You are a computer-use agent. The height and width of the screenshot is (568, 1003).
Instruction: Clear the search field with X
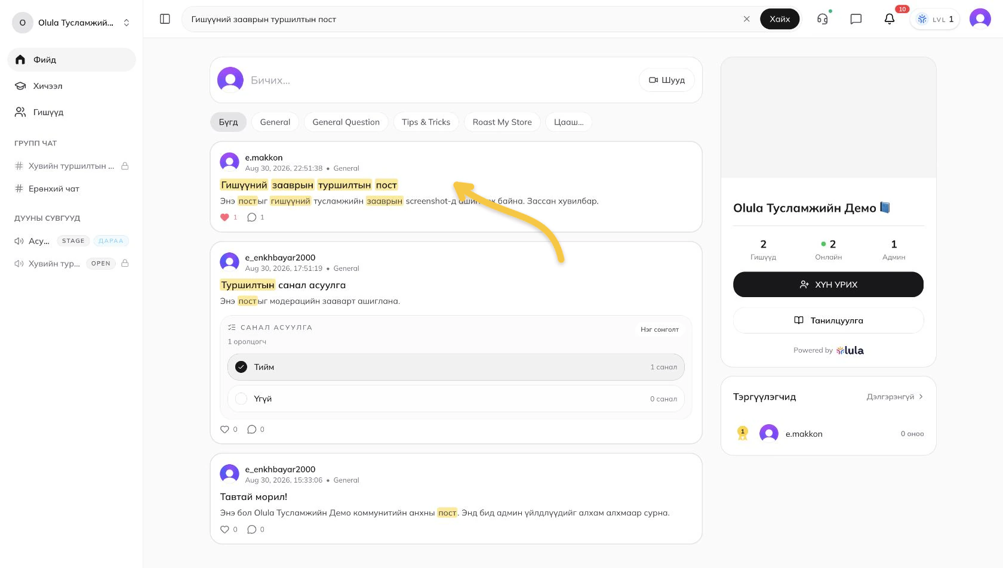pyautogui.click(x=746, y=19)
